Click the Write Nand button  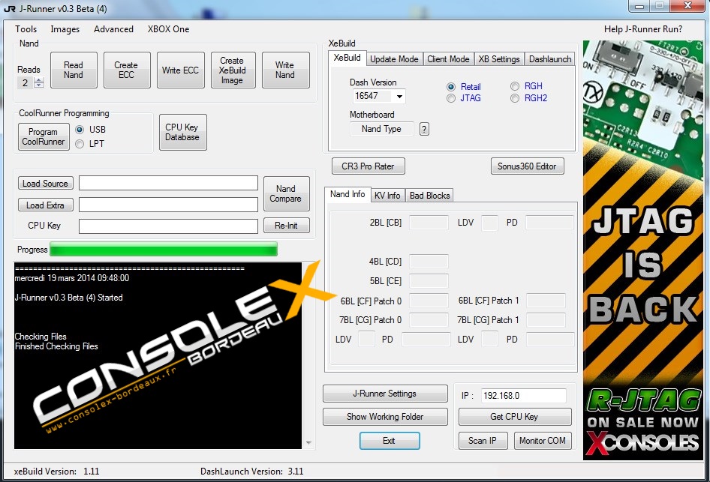click(x=285, y=70)
